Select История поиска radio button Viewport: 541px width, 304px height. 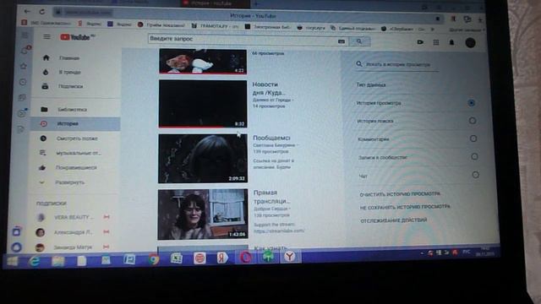(x=473, y=121)
